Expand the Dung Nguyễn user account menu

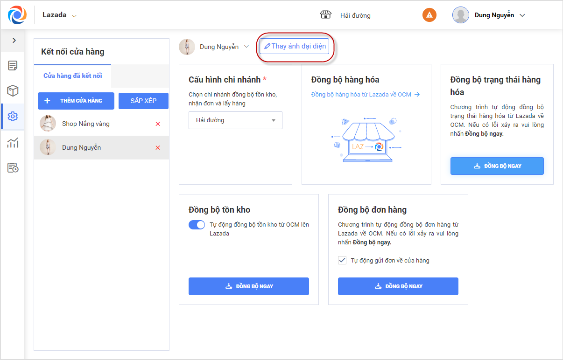tap(522, 15)
